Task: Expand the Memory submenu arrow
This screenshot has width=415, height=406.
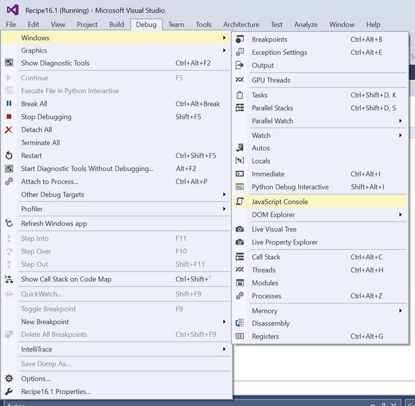Action: 401,310
